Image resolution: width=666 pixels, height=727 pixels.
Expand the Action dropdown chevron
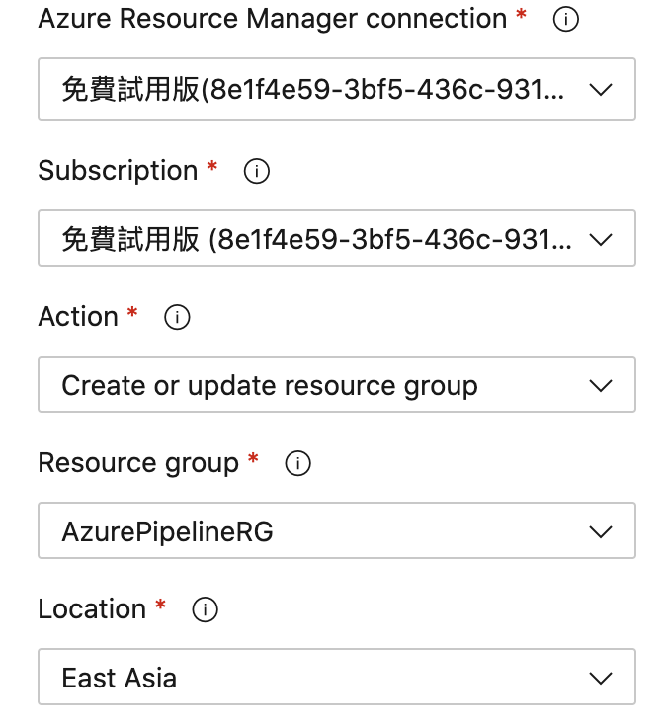pos(601,385)
